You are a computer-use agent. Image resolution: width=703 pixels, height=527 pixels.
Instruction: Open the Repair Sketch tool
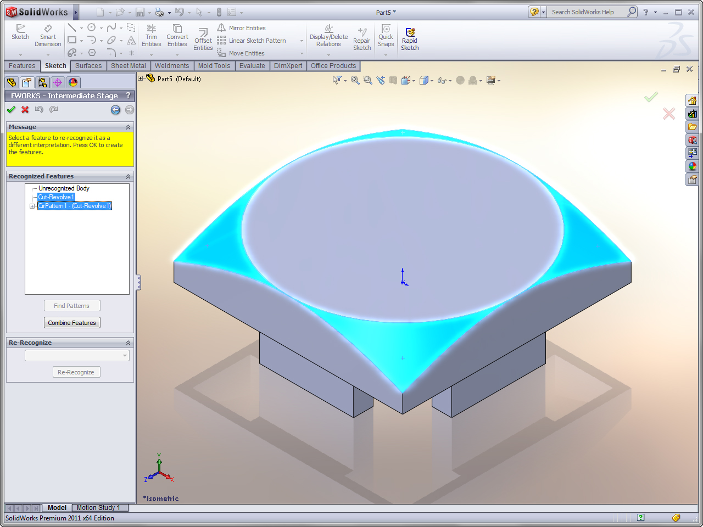(361, 38)
